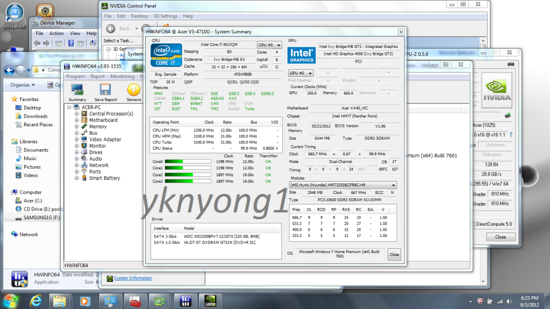
Task: Expand the Central Processor(s) tree node
Action: click(76, 113)
